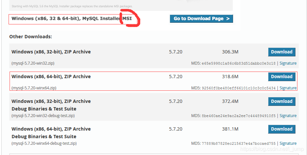
Task: Click the file name mysql-5.7.20-winx64-debug-test.zip
Action: tap(44, 143)
